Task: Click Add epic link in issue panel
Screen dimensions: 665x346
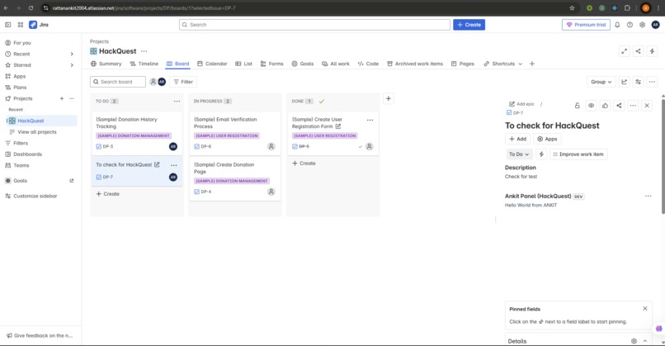Action: (x=521, y=104)
